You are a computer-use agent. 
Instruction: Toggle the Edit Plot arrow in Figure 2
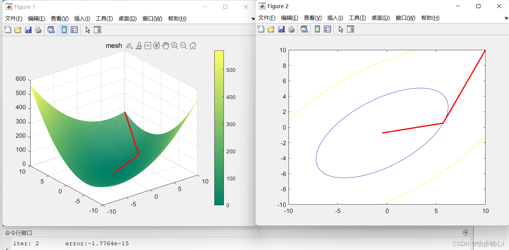tap(341, 29)
